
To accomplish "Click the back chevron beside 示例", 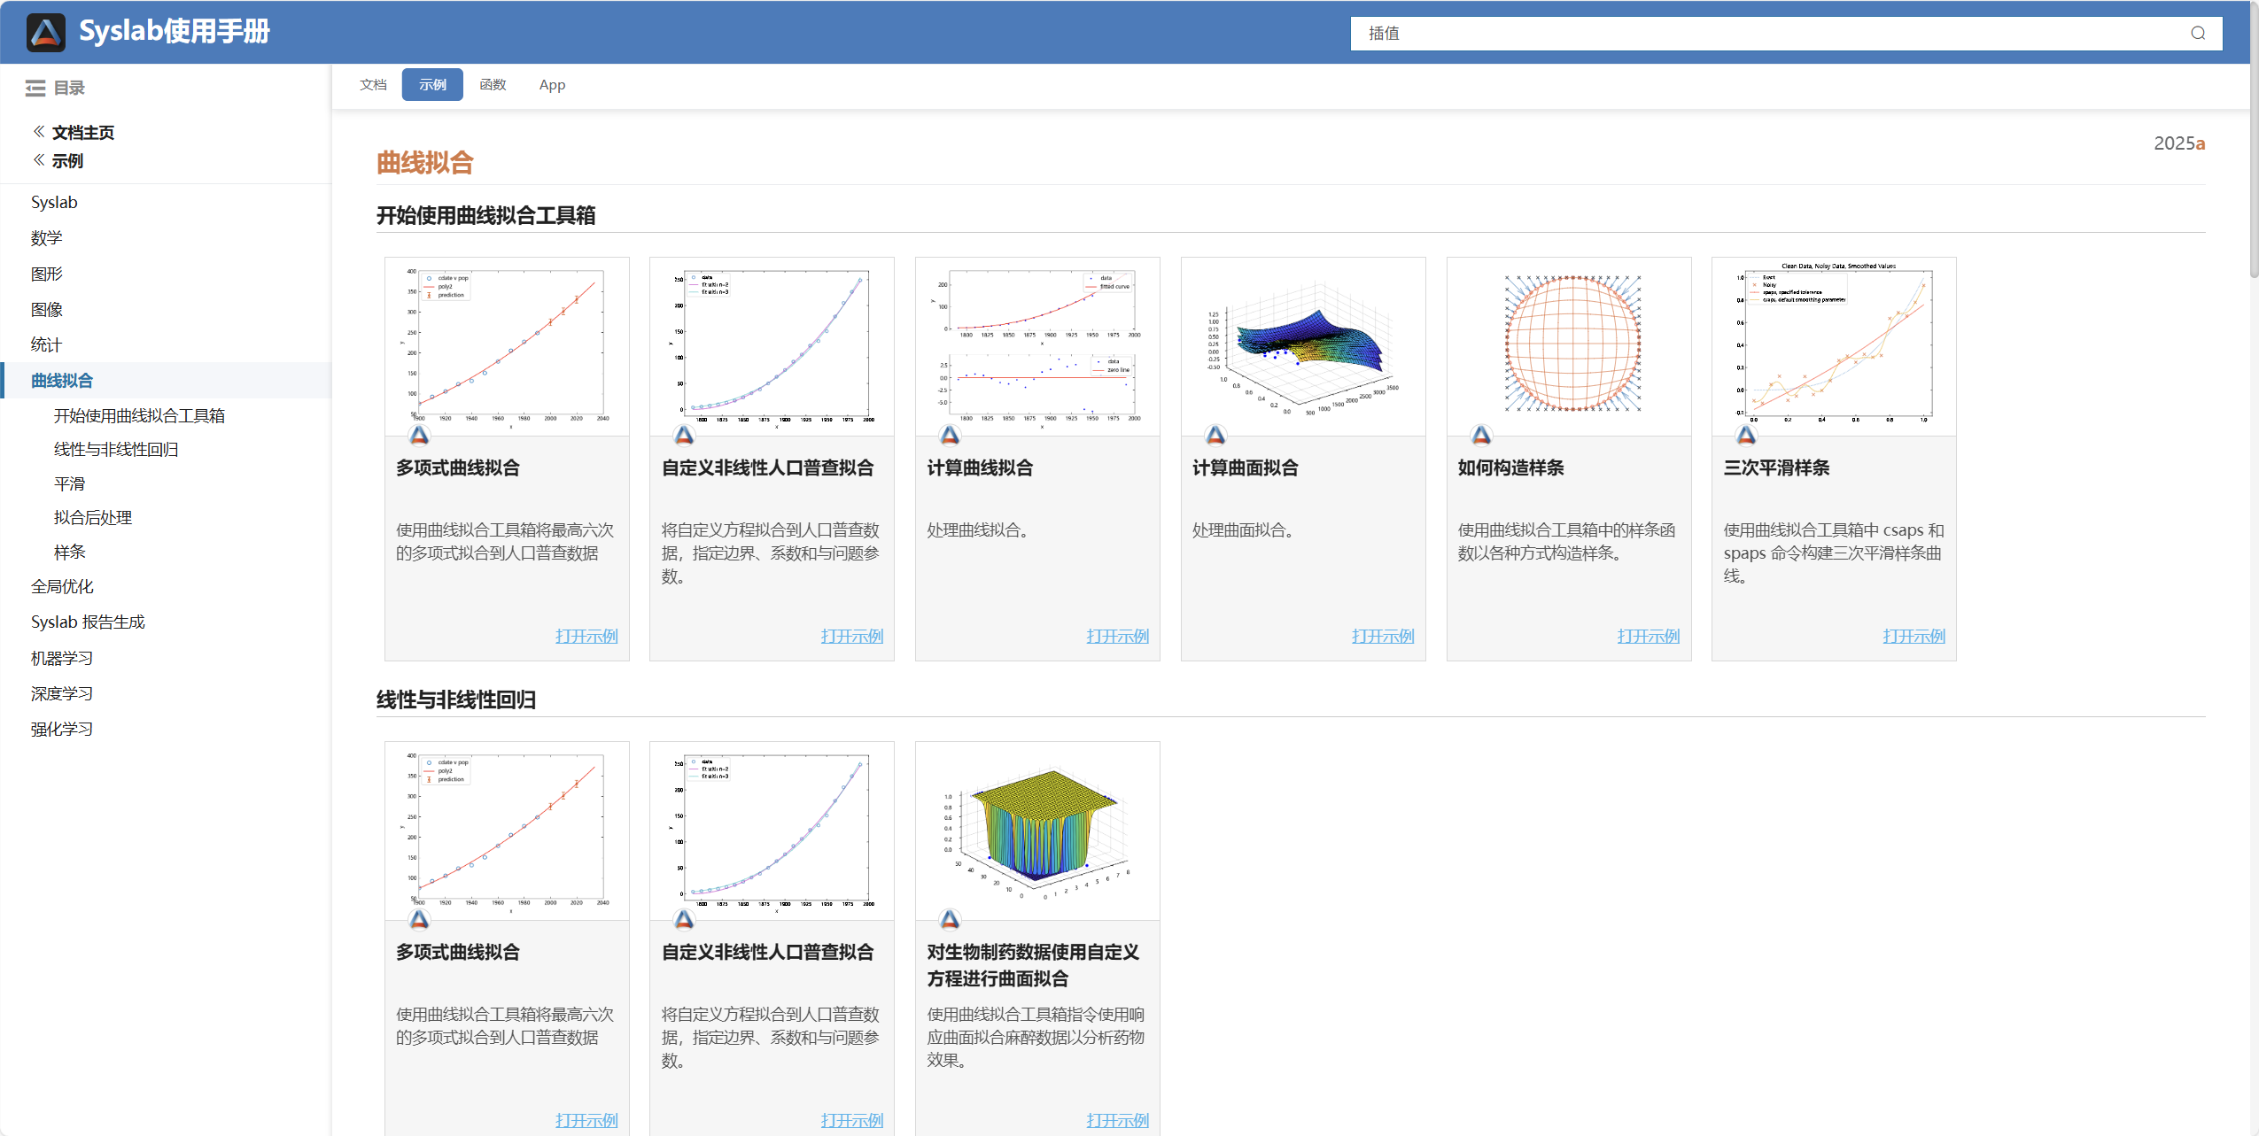I will (x=39, y=160).
